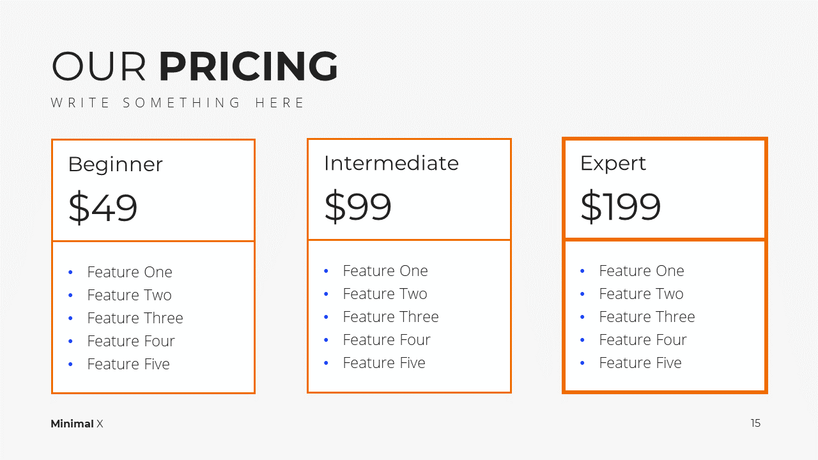The height and width of the screenshot is (460, 818).
Task: Select Feature Four in Beginner card
Action: [131, 341]
